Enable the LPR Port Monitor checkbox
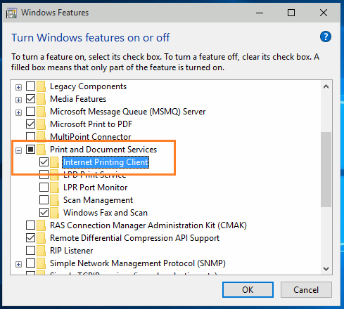 (x=44, y=187)
